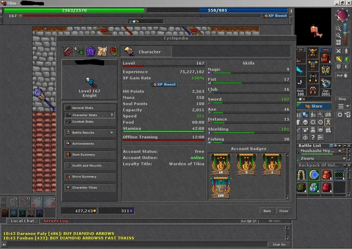Open Item Summary
The image size is (352, 249).
[x=89, y=155]
